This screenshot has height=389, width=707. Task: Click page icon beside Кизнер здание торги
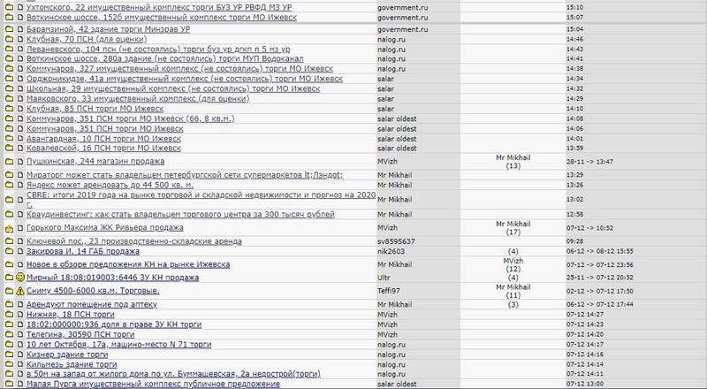pos(19,355)
